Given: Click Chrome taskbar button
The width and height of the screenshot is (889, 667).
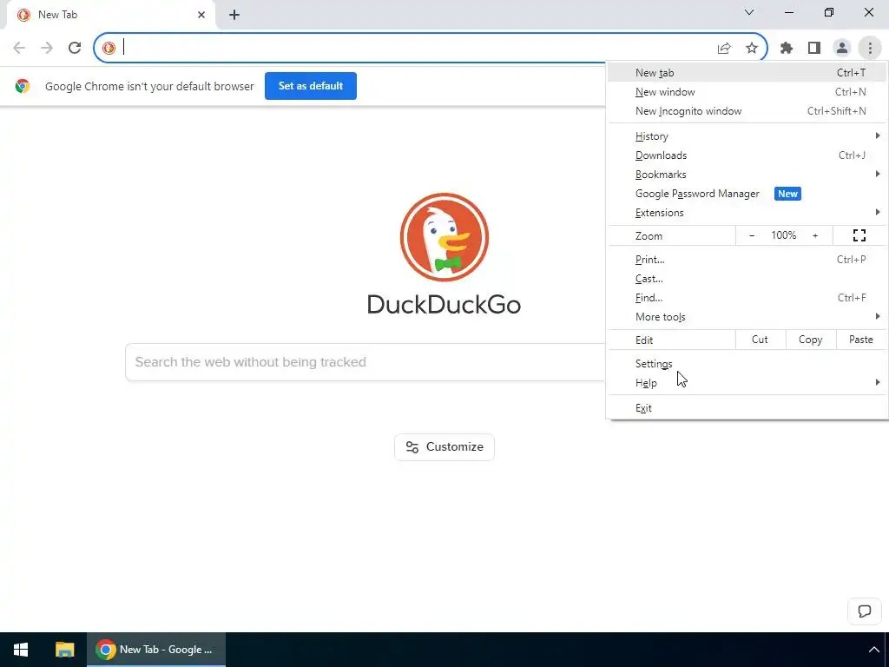Looking at the screenshot, I should pyautogui.click(x=156, y=650).
